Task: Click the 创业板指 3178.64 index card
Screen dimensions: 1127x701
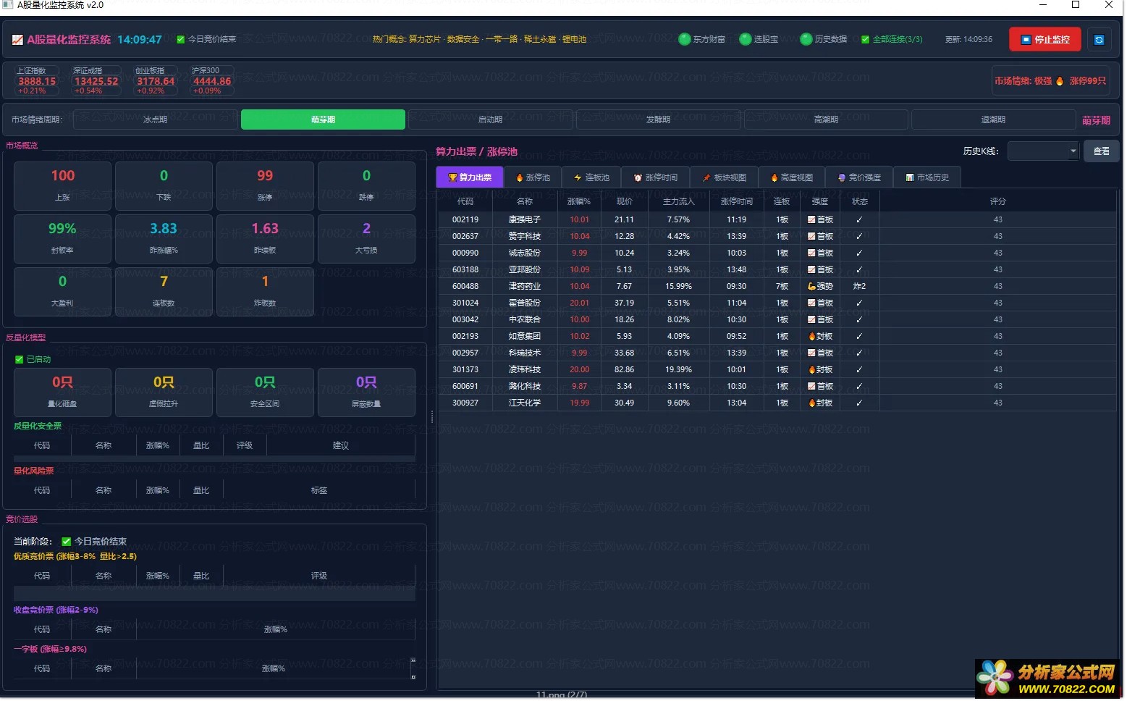Action: [x=156, y=80]
